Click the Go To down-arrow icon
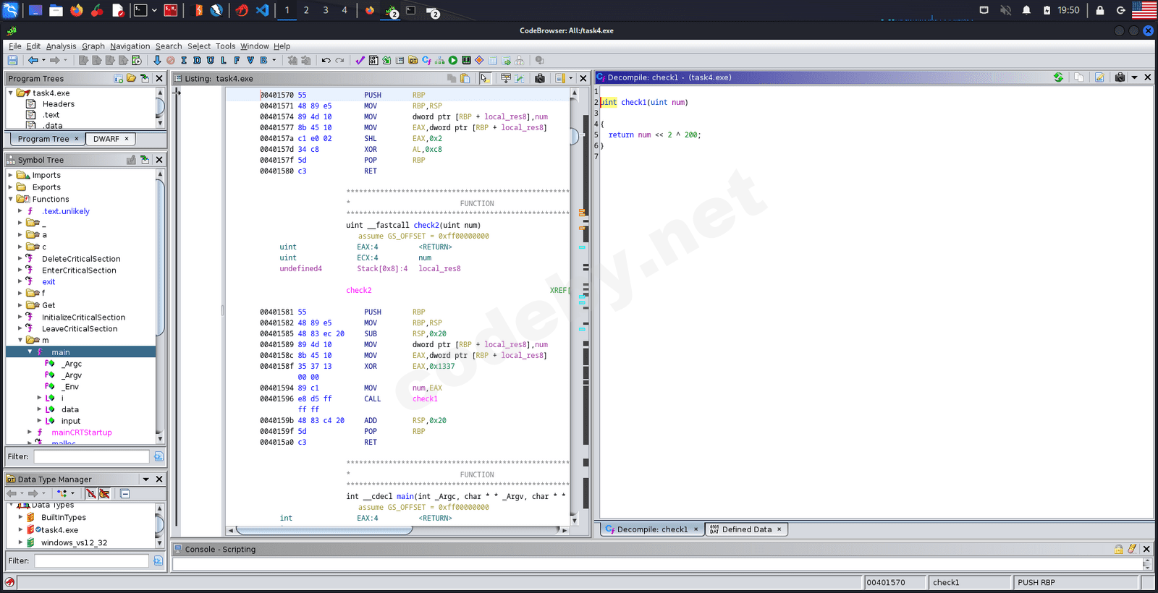This screenshot has width=1158, height=593. (x=157, y=61)
